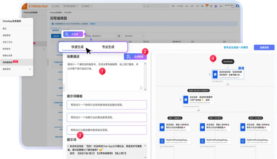Open 流程编辑器 in the sidebar
This screenshot has height=159, width=277.
tap(10, 62)
